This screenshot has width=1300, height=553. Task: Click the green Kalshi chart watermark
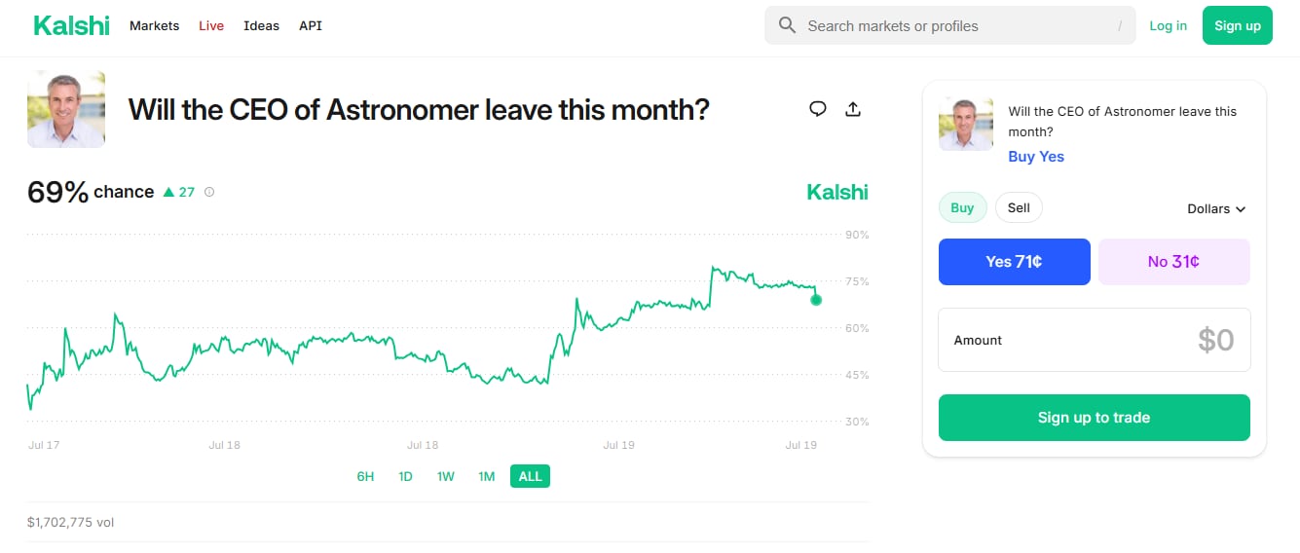click(x=836, y=192)
